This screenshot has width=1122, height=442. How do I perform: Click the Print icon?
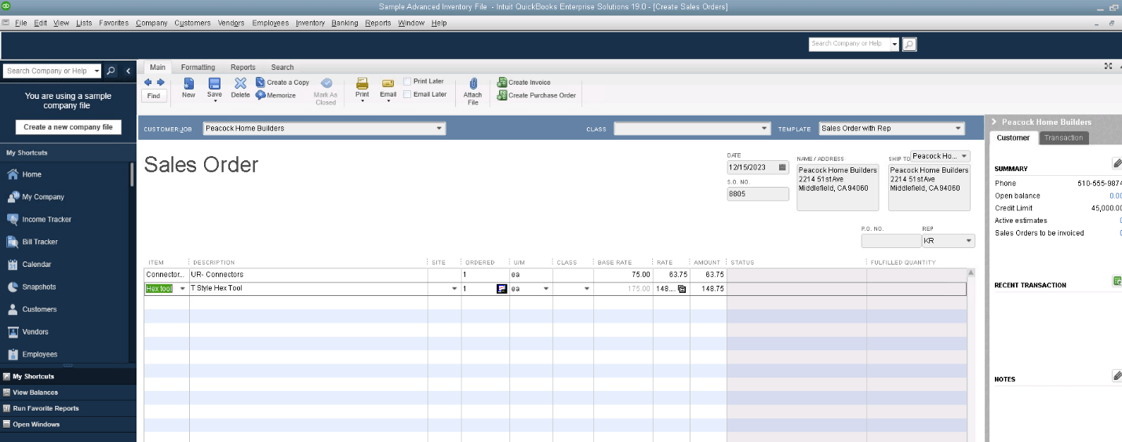[x=362, y=83]
